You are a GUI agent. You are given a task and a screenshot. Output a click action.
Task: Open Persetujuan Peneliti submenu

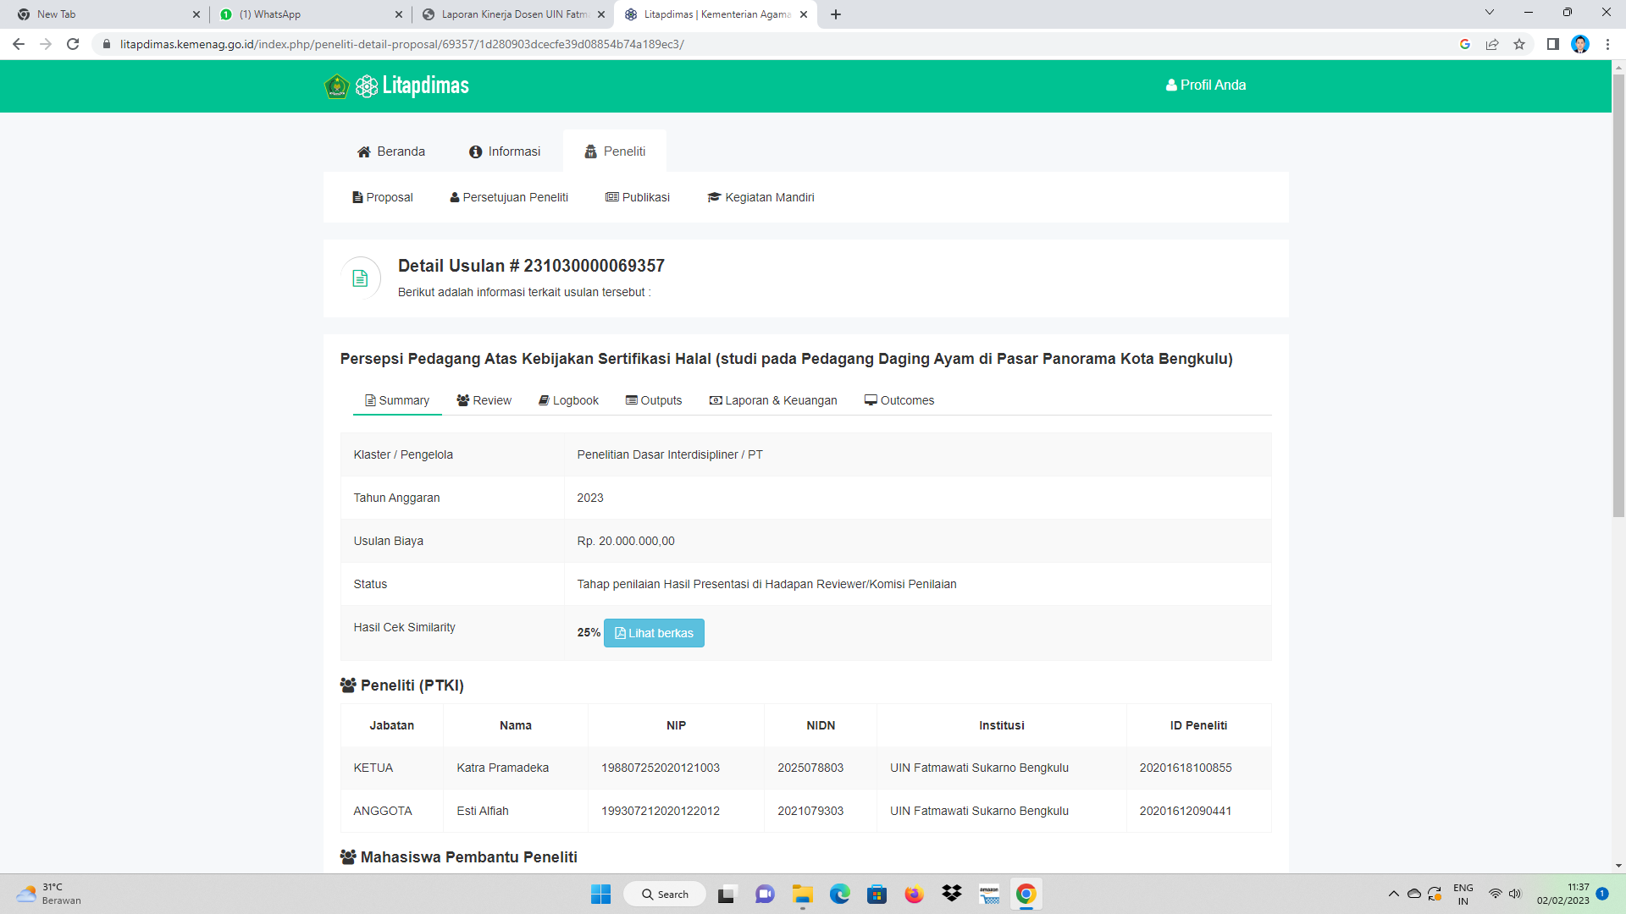508,197
